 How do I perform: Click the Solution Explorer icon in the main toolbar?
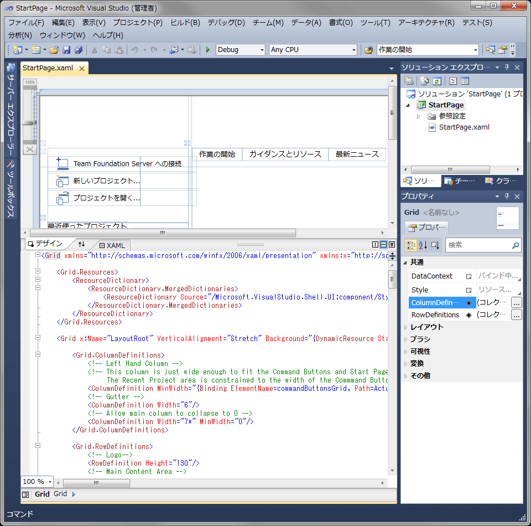click(491, 50)
